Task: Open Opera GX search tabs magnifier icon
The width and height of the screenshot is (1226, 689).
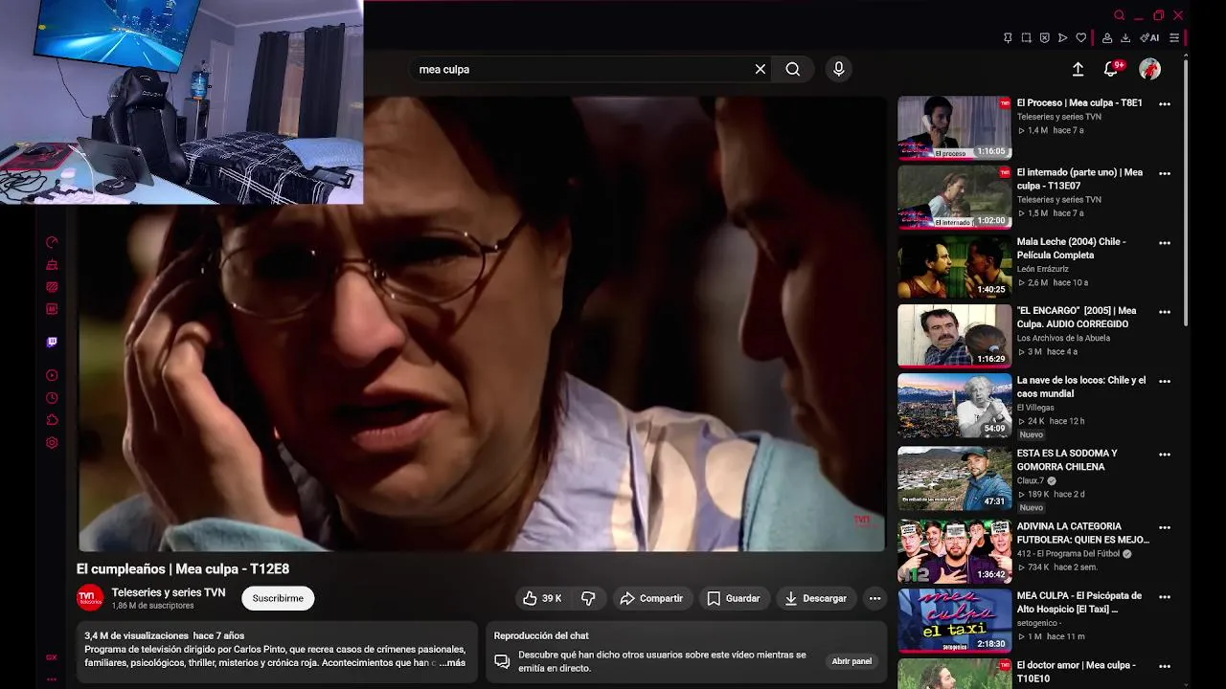Action: click(x=1119, y=15)
